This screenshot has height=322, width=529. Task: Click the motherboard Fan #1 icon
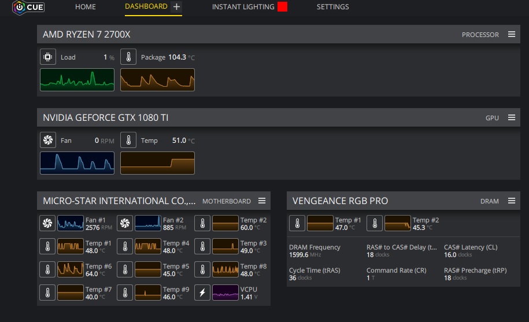click(x=47, y=224)
